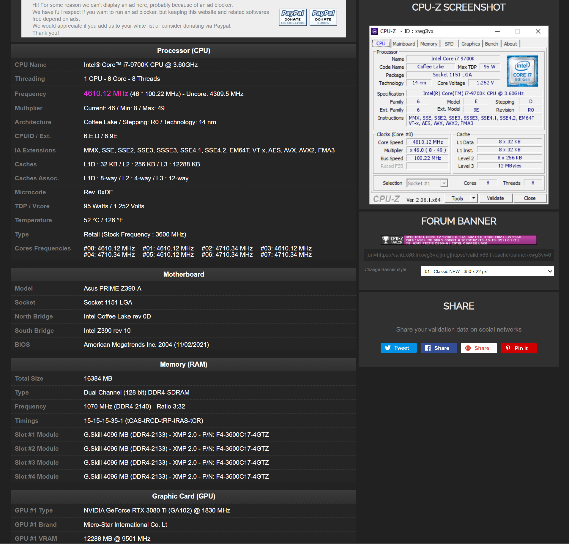
Task: Click the BIOS American Megatrends value
Action: 146,345
